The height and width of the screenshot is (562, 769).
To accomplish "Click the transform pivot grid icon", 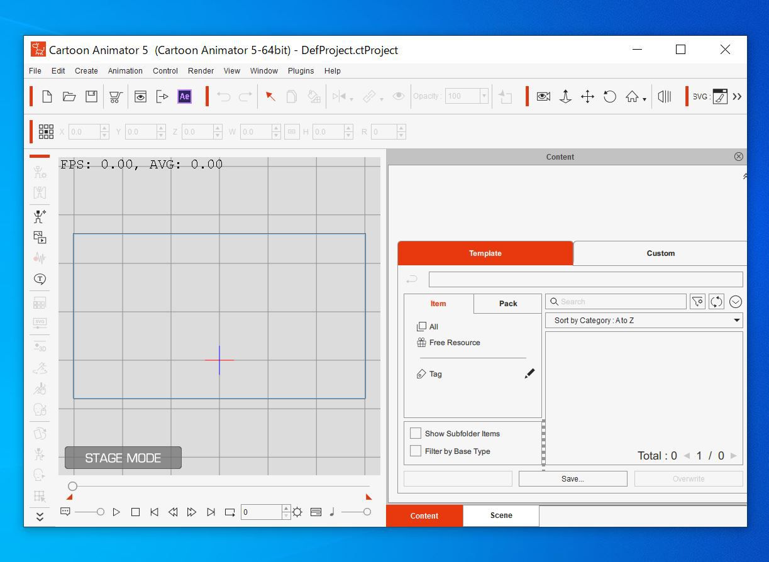I will pyautogui.click(x=46, y=131).
